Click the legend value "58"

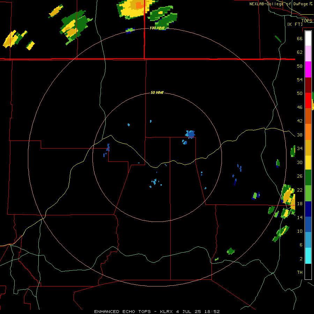pos(300,66)
